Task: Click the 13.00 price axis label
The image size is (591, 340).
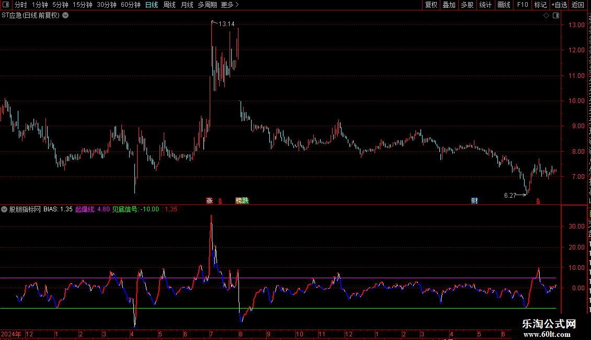Action: click(577, 25)
